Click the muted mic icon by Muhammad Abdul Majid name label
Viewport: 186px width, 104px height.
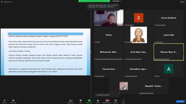click(x=95, y=59)
